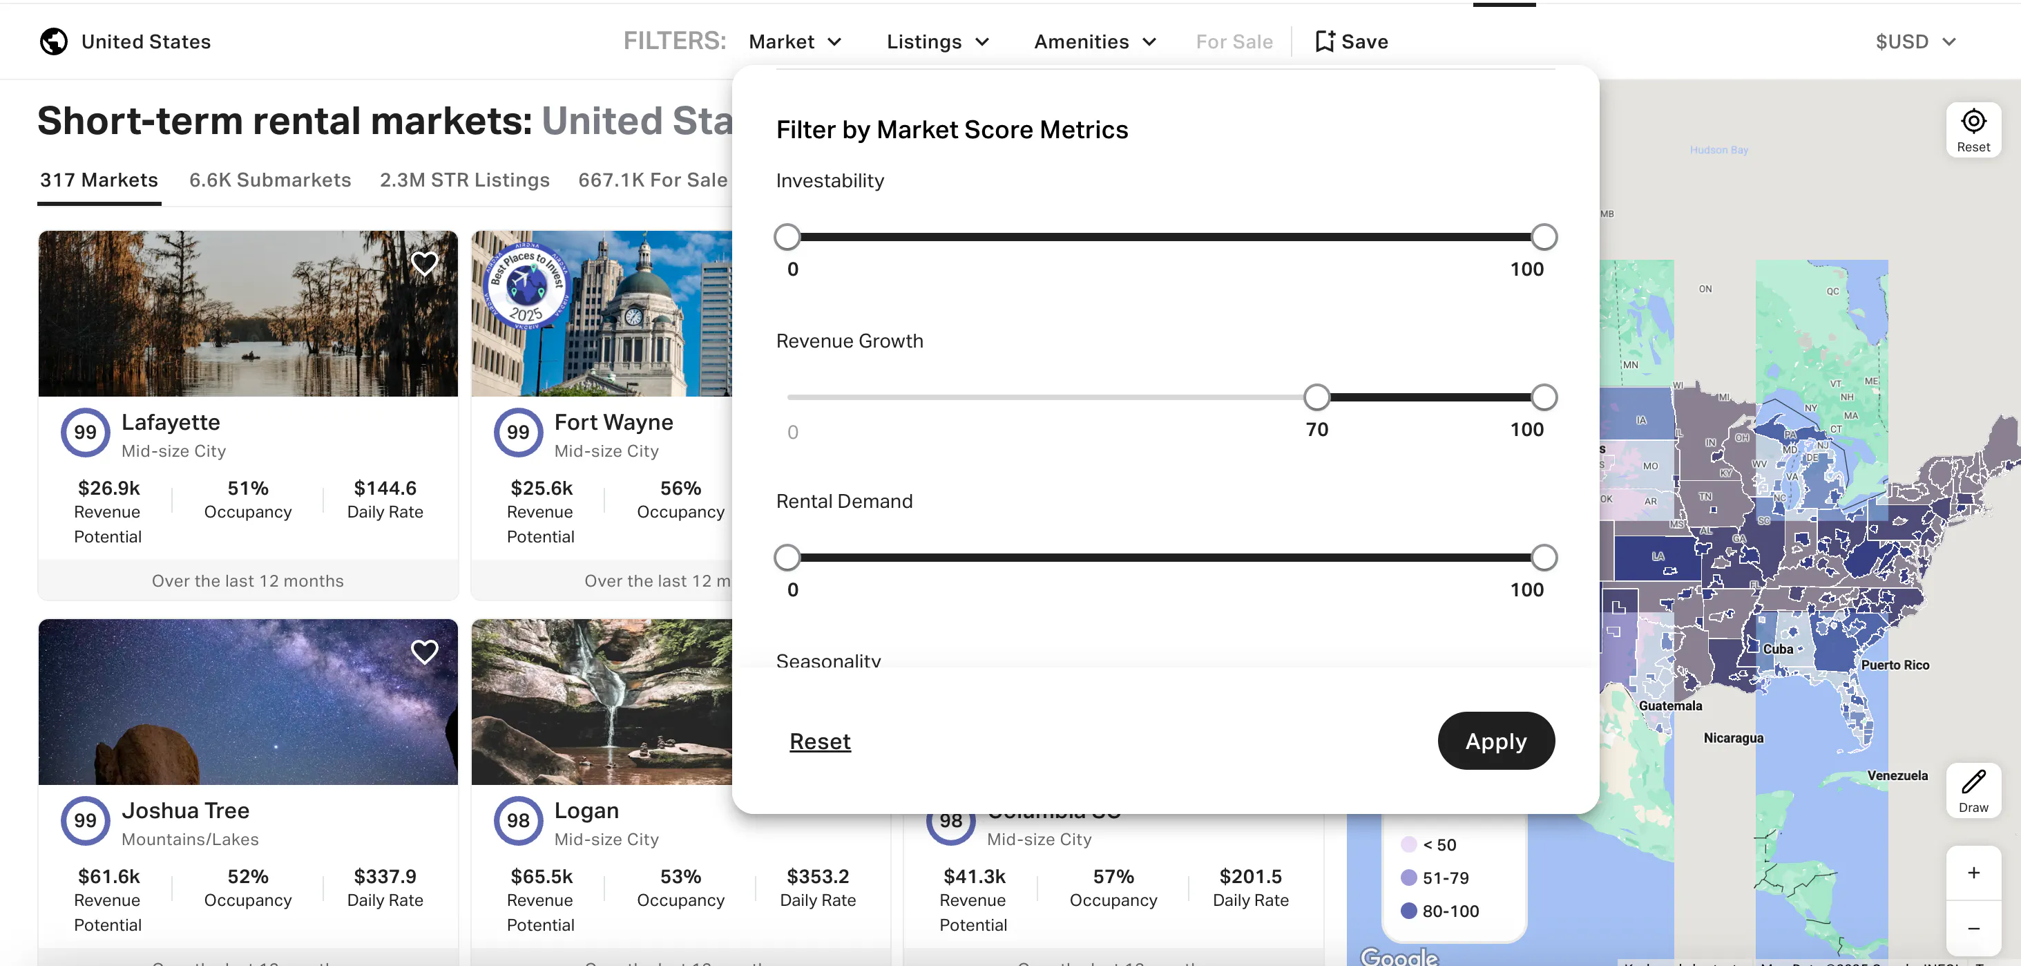Screen dimensions: 2021x966
Task: Click Investability minimum slider handle
Action: [787, 237]
